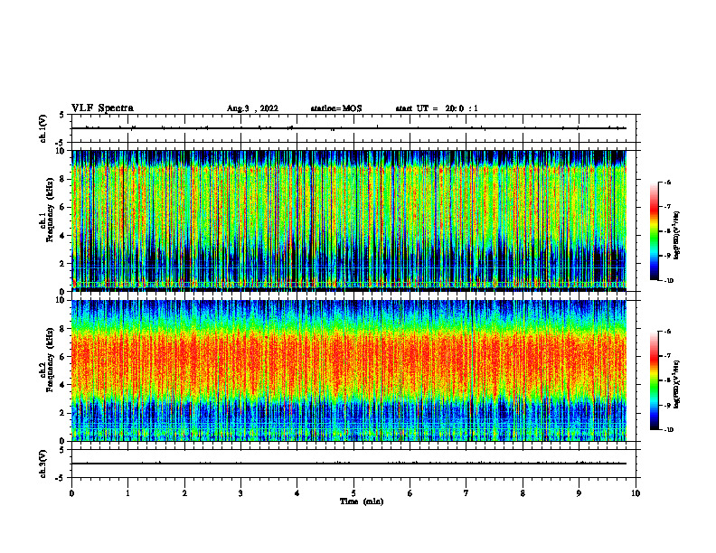This screenshot has height=553, width=716.
Task: Click the ch.2 spectrogram plot
Action: pos(349,370)
